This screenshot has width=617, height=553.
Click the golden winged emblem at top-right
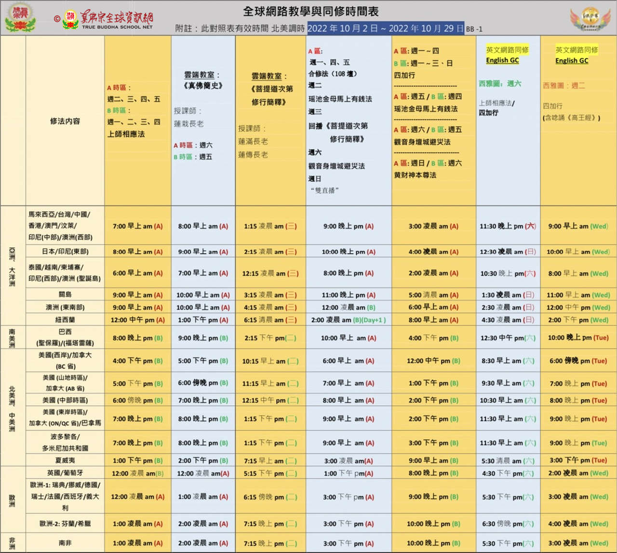pyautogui.click(x=590, y=19)
